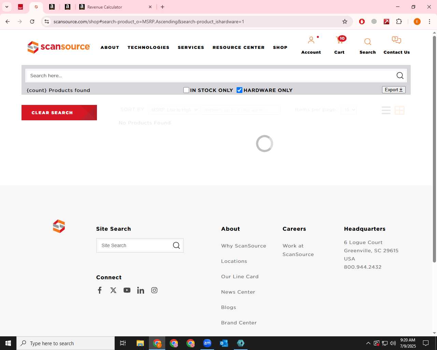Open ScanSource Facebook page
Viewport: 437px width, 350px height.
tap(100, 290)
